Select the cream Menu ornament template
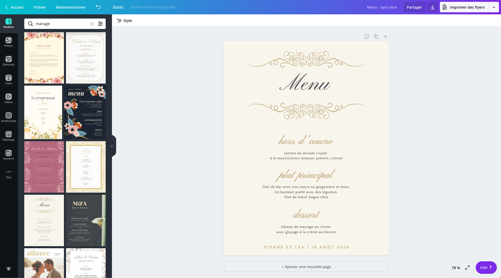The height and width of the screenshot is (278, 501). 44,220
